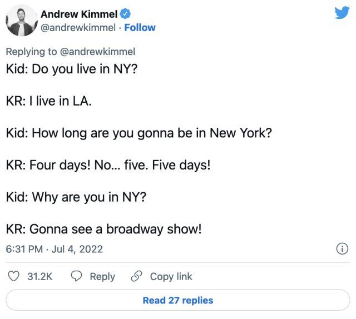Click the "Four days! No... five" tweet line
Image resolution: width=356 pixels, height=319 pixels.
(108, 165)
